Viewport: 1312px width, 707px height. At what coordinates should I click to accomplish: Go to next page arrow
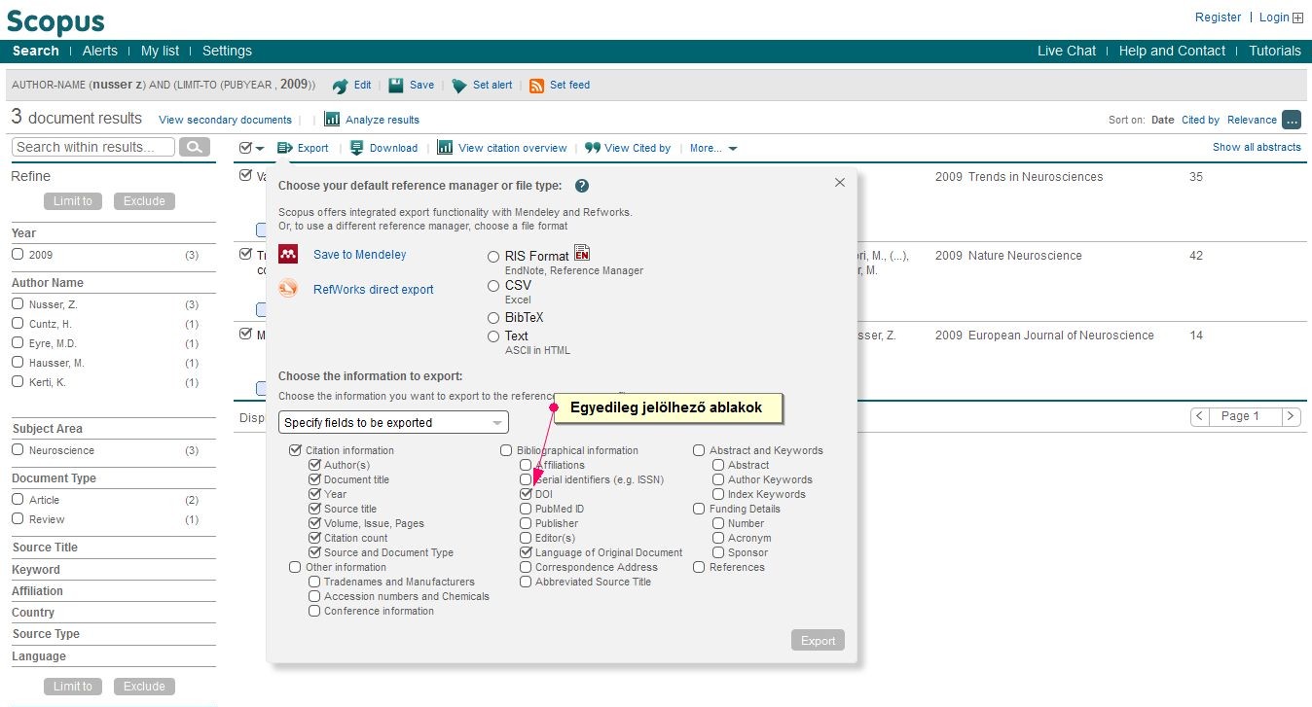pyautogui.click(x=1292, y=416)
